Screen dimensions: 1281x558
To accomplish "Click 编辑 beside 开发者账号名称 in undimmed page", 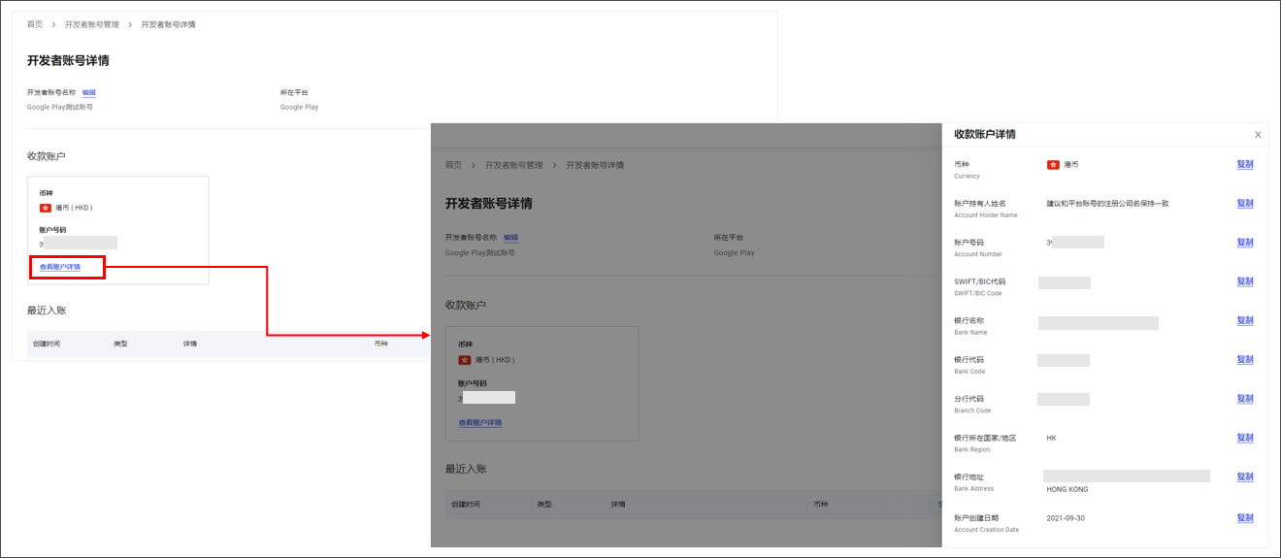I will pyautogui.click(x=89, y=92).
